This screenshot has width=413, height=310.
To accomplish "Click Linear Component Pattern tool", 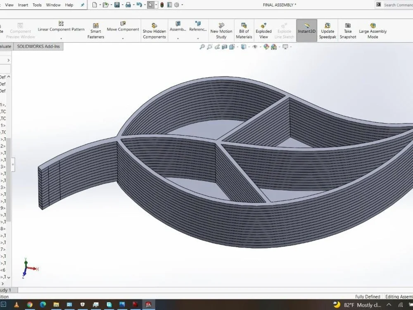I will [x=61, y=26].
